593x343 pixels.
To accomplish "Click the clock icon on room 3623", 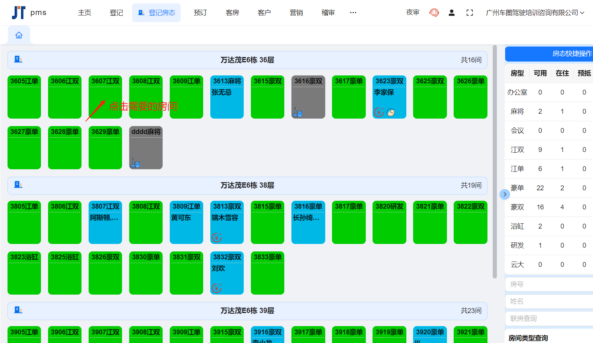I will click(391, 112).
